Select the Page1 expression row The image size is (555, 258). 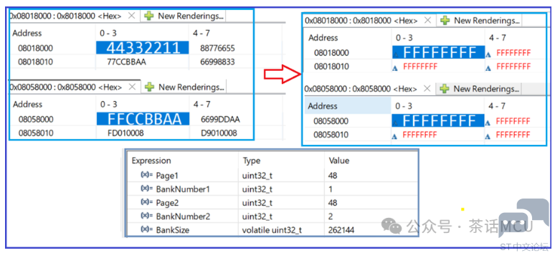coord(272,175)
